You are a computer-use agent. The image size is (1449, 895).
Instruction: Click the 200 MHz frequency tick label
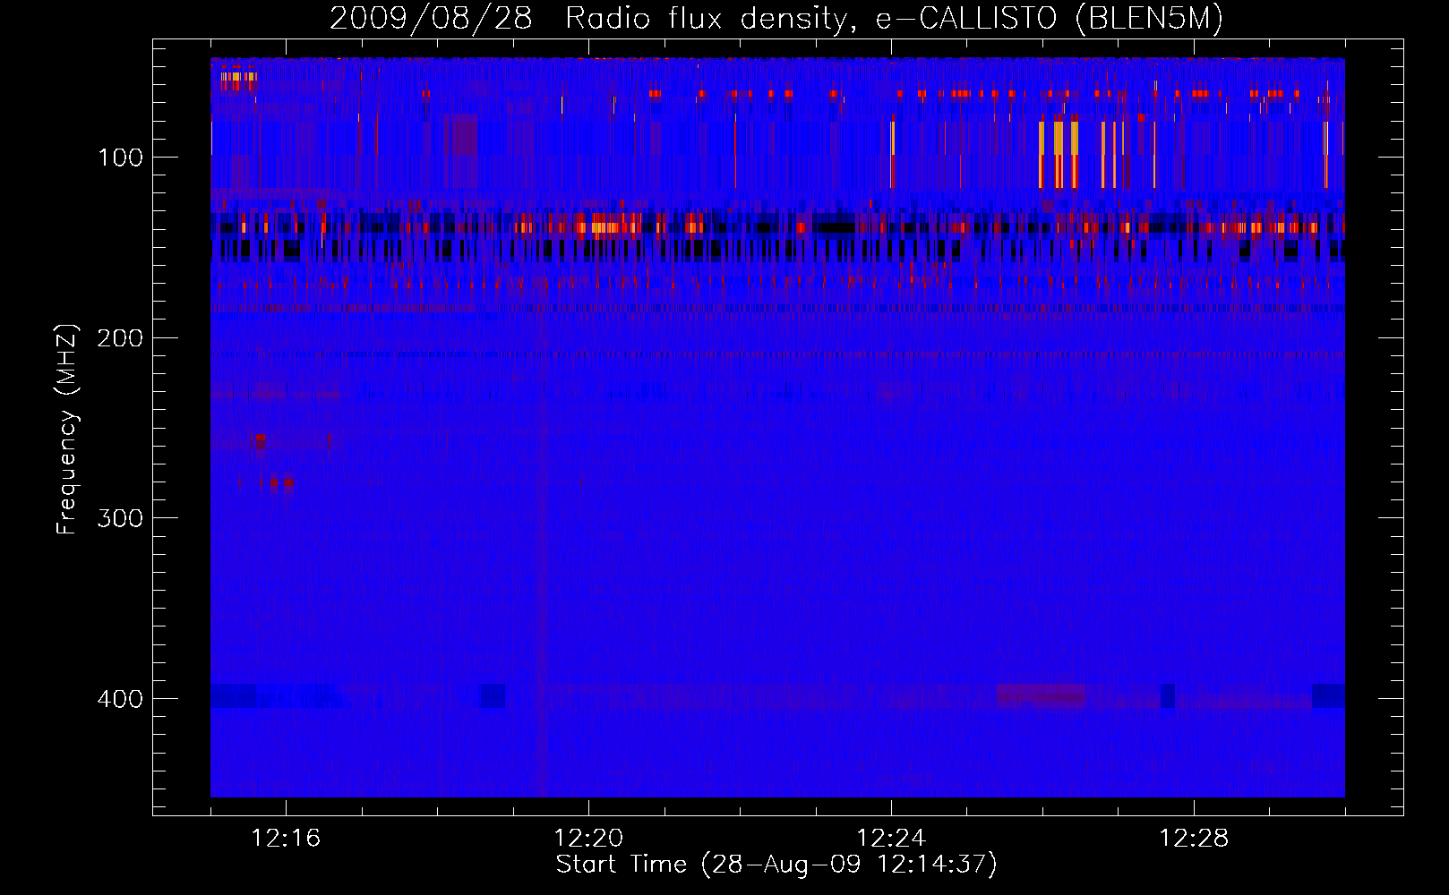(120, 338)
